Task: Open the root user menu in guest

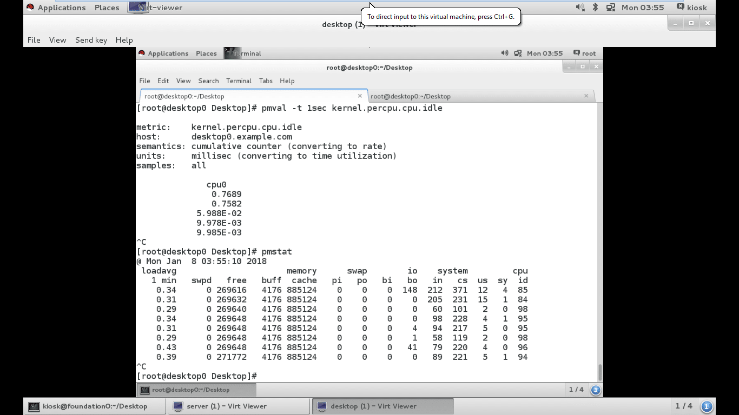Action: coord(584,53)
